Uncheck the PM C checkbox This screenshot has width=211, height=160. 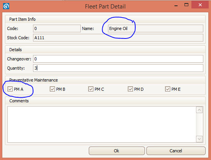click(x=91, y=89)
